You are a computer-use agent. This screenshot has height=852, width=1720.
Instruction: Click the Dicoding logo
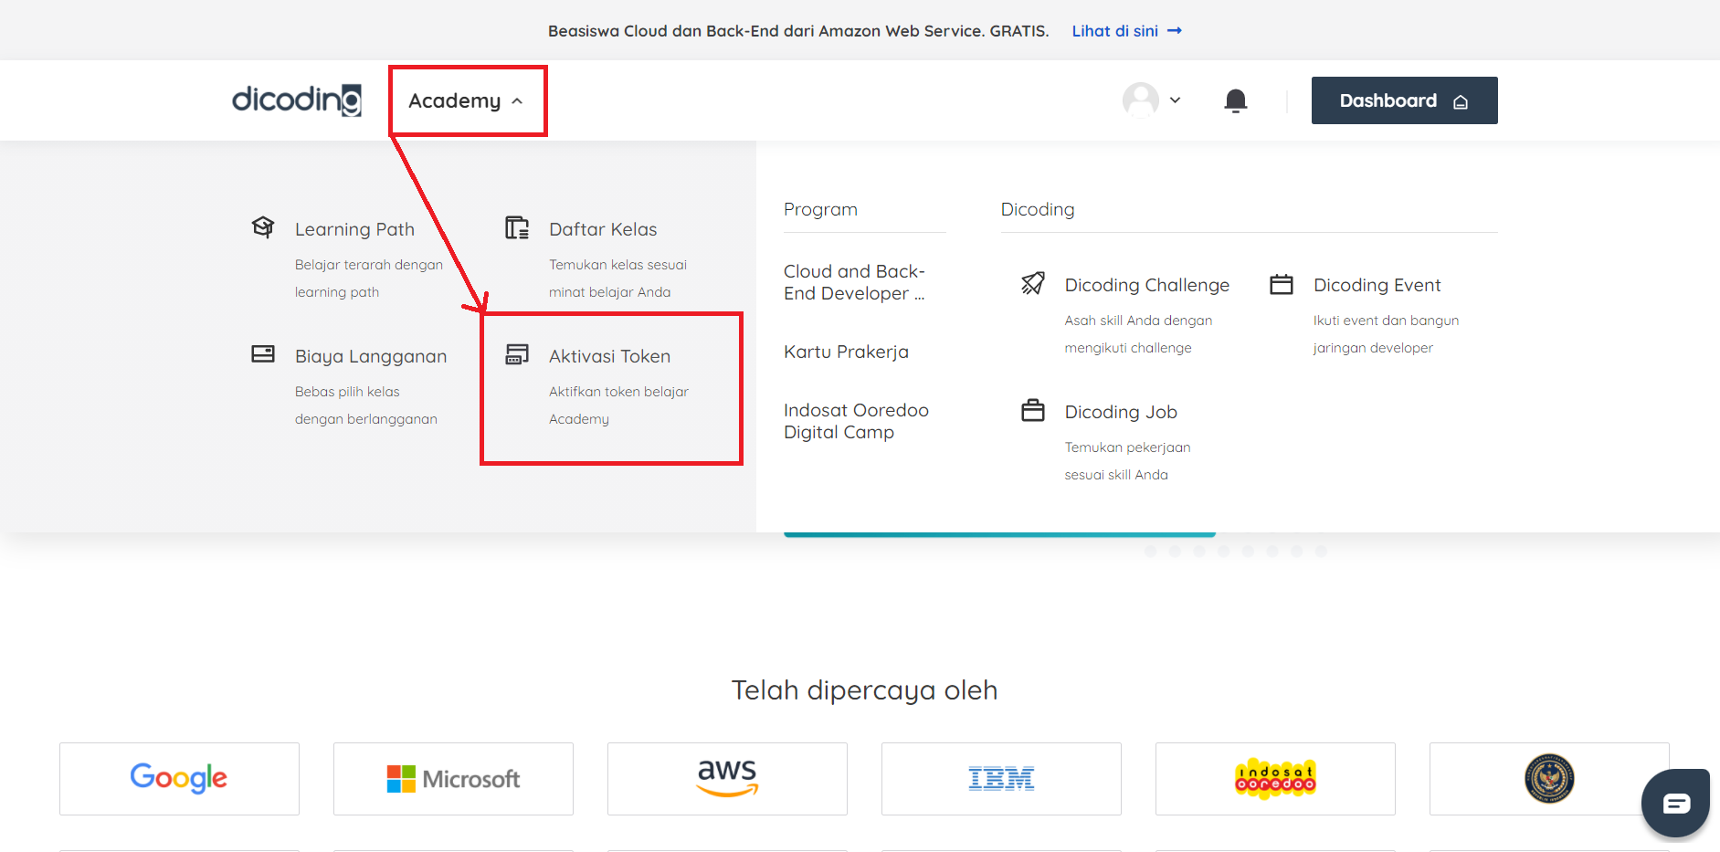click(x=295, y=100)
